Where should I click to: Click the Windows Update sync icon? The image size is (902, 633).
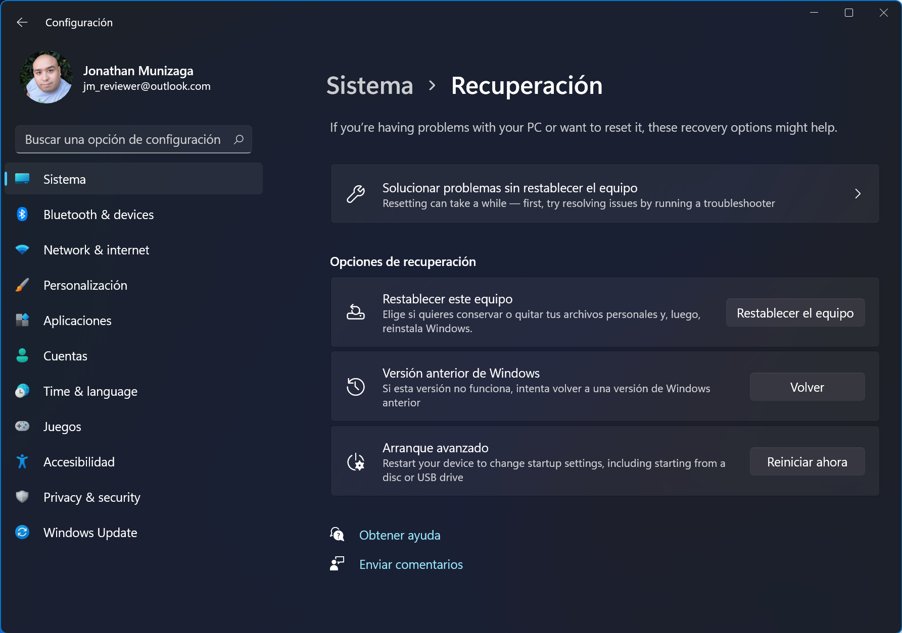tap(22, 533)
